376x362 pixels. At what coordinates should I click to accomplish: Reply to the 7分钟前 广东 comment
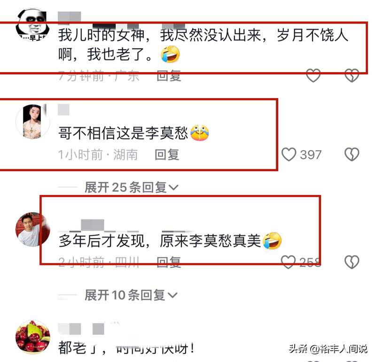(x=169, y=76)
